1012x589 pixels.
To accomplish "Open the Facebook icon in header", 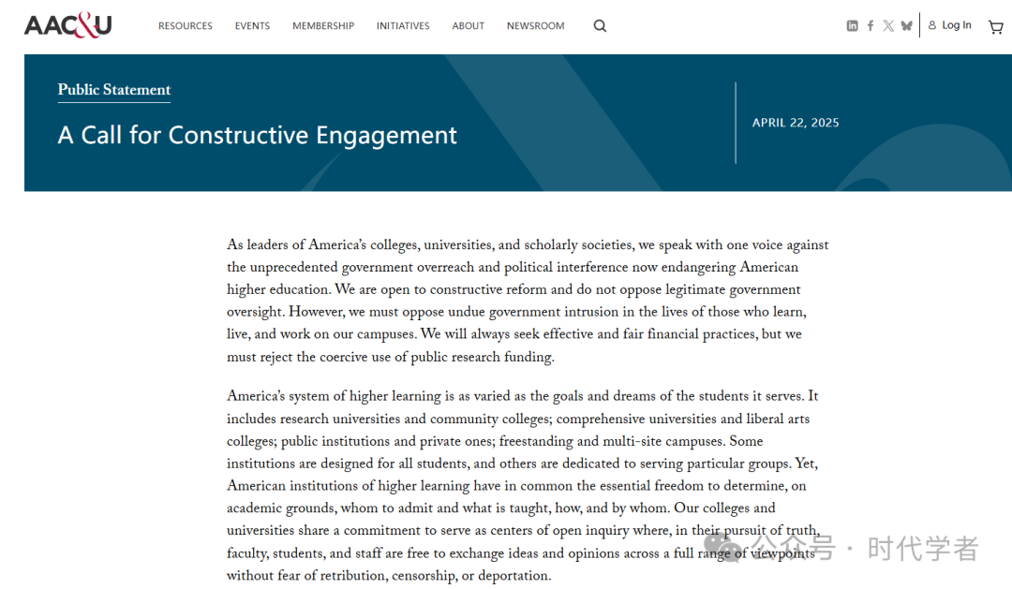I will (x=870, y=26).
